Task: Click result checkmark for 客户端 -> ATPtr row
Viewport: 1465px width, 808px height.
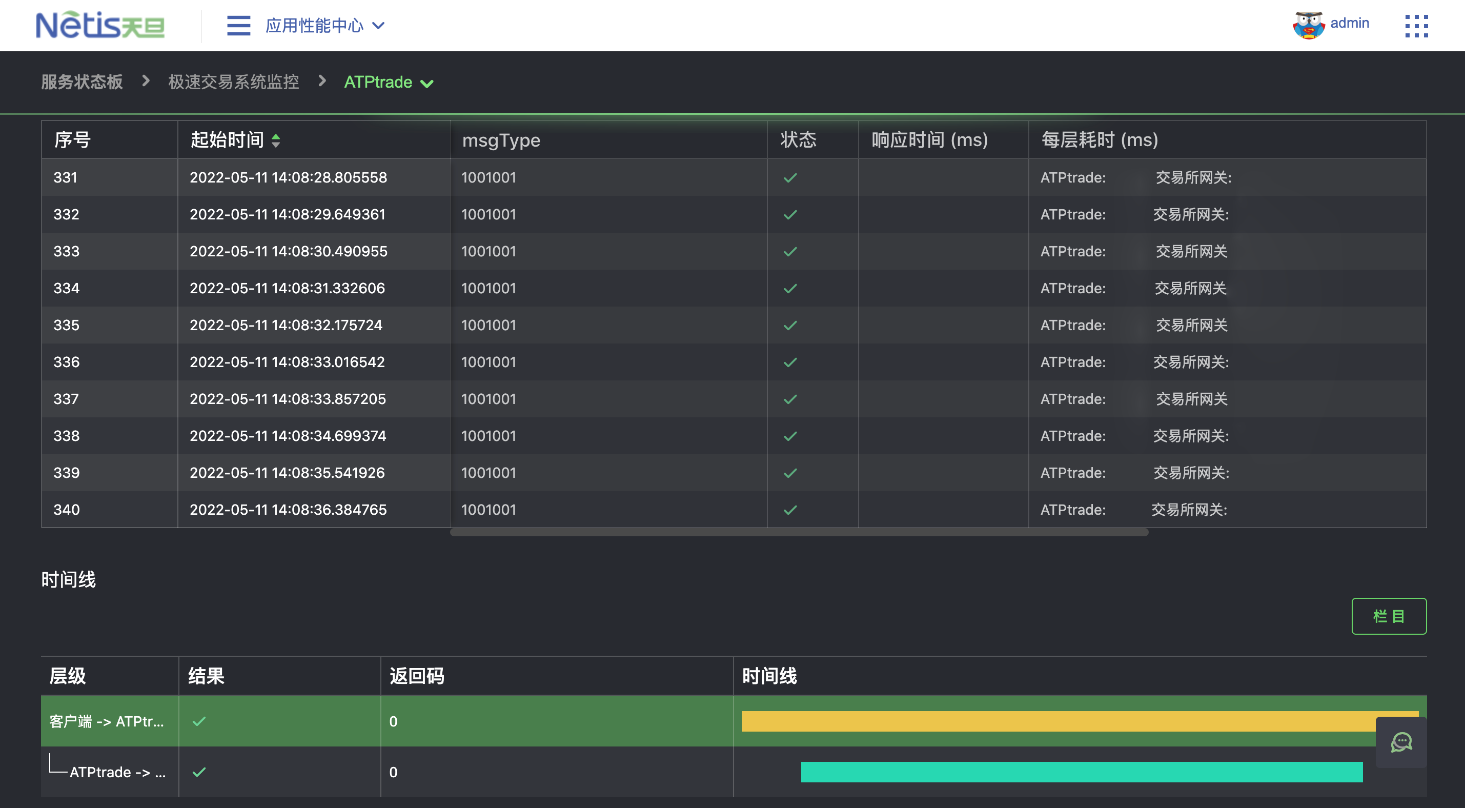Action: click(199, 721)
